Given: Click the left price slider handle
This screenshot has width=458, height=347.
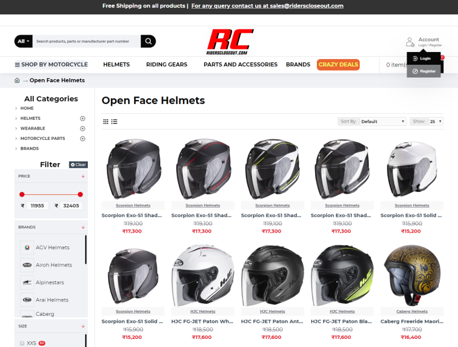Looking at the screenshot, I should click(22, 194).
